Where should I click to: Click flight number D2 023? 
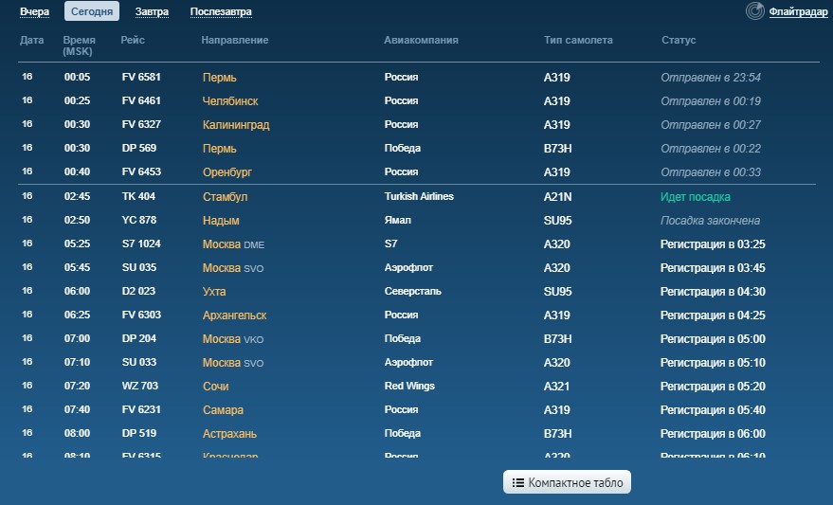(x=138, y=291)
